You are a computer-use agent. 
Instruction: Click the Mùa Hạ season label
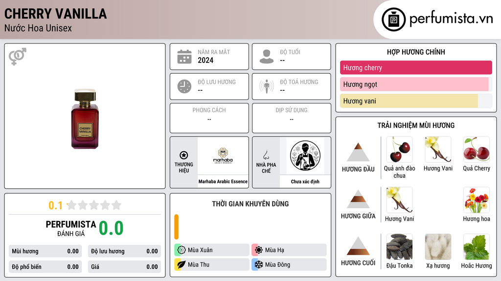(x=274, y=250)
